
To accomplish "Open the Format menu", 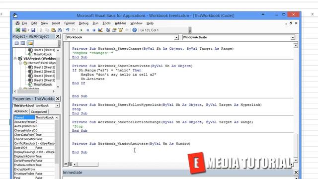I will 70,23.
